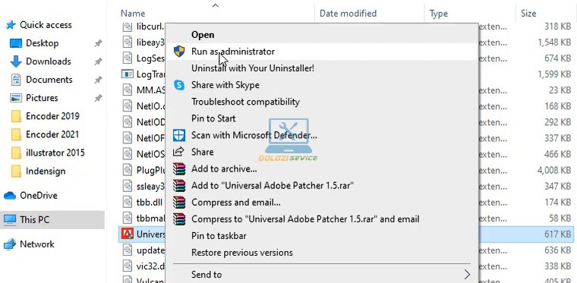
Task: Click the Indensign folder icon
Action: (x=16, y=171)
